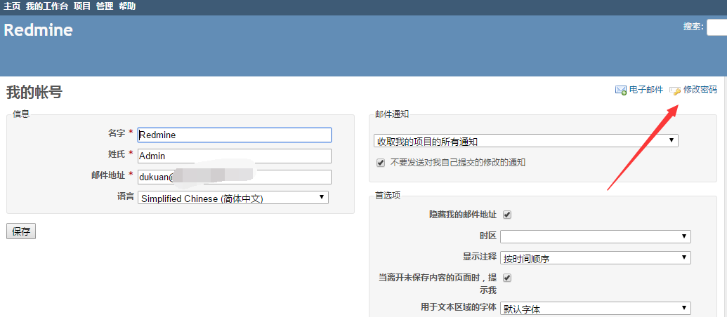Click the 邮件通知 section label
This screenshot has width=727, height=317.
point(392,114)
